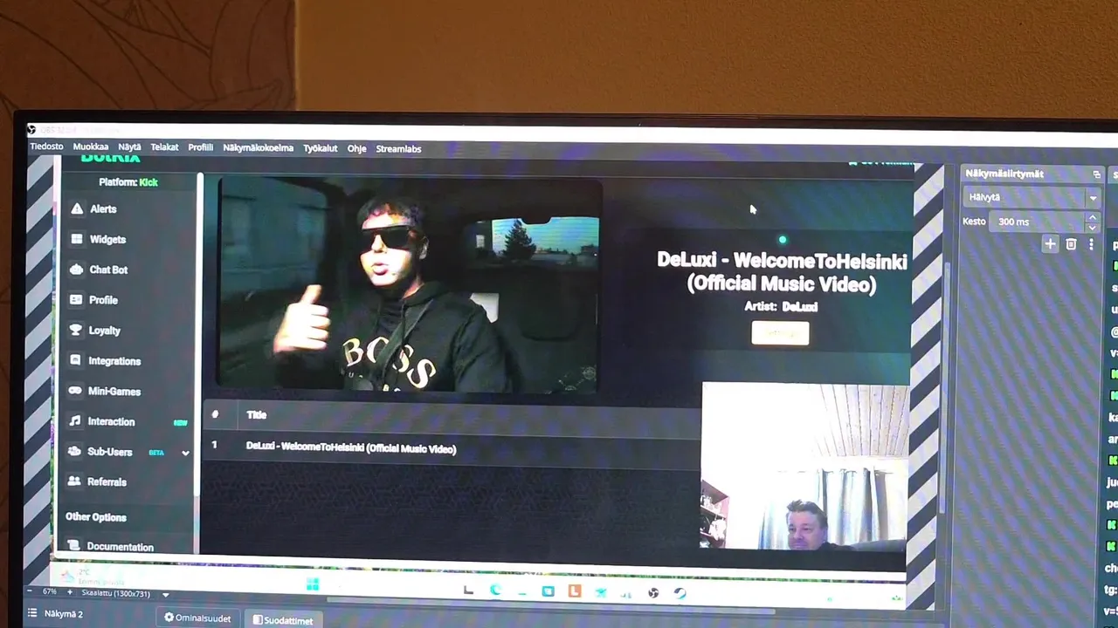Click the webcam overlay in the preview
1118x628 pixels.
point(804,466)
